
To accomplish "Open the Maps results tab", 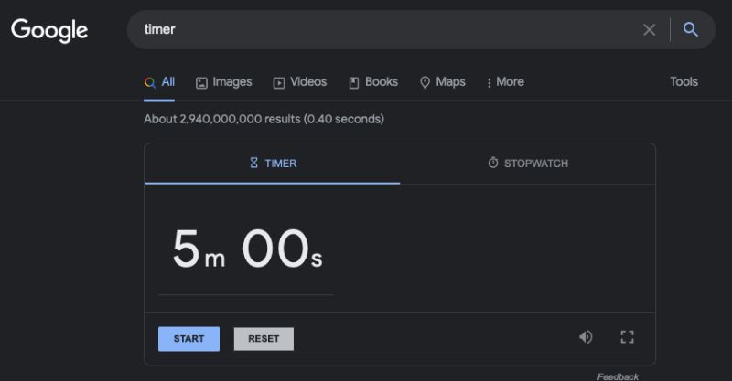I will click(x=443, y=82).
